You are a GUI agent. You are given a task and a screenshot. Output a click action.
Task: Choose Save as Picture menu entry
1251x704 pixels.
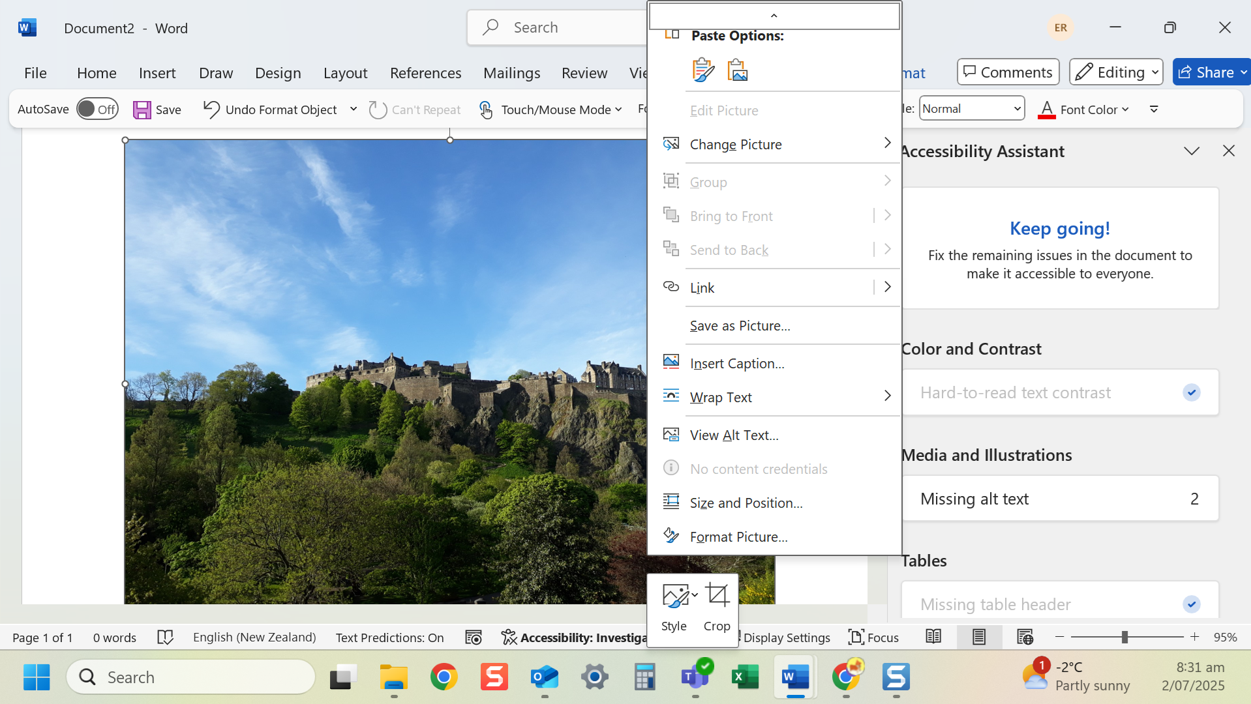[774, 325]
